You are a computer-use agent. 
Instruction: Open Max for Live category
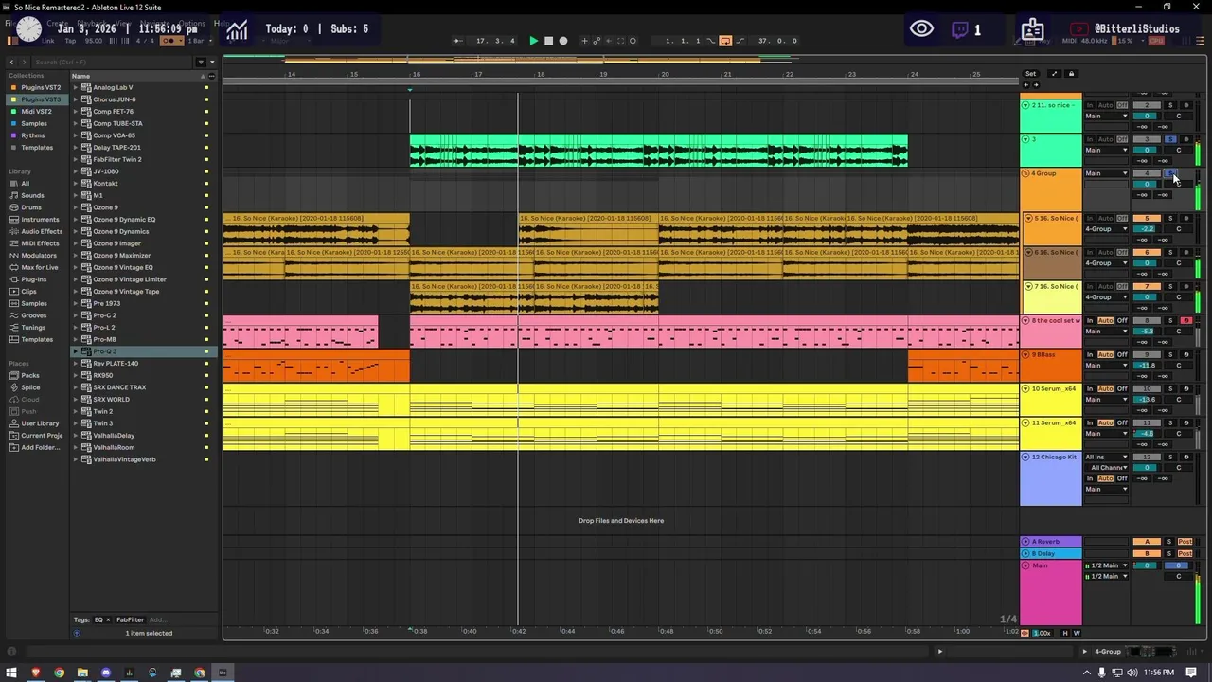pyautogui.click(x=39, y=267)
